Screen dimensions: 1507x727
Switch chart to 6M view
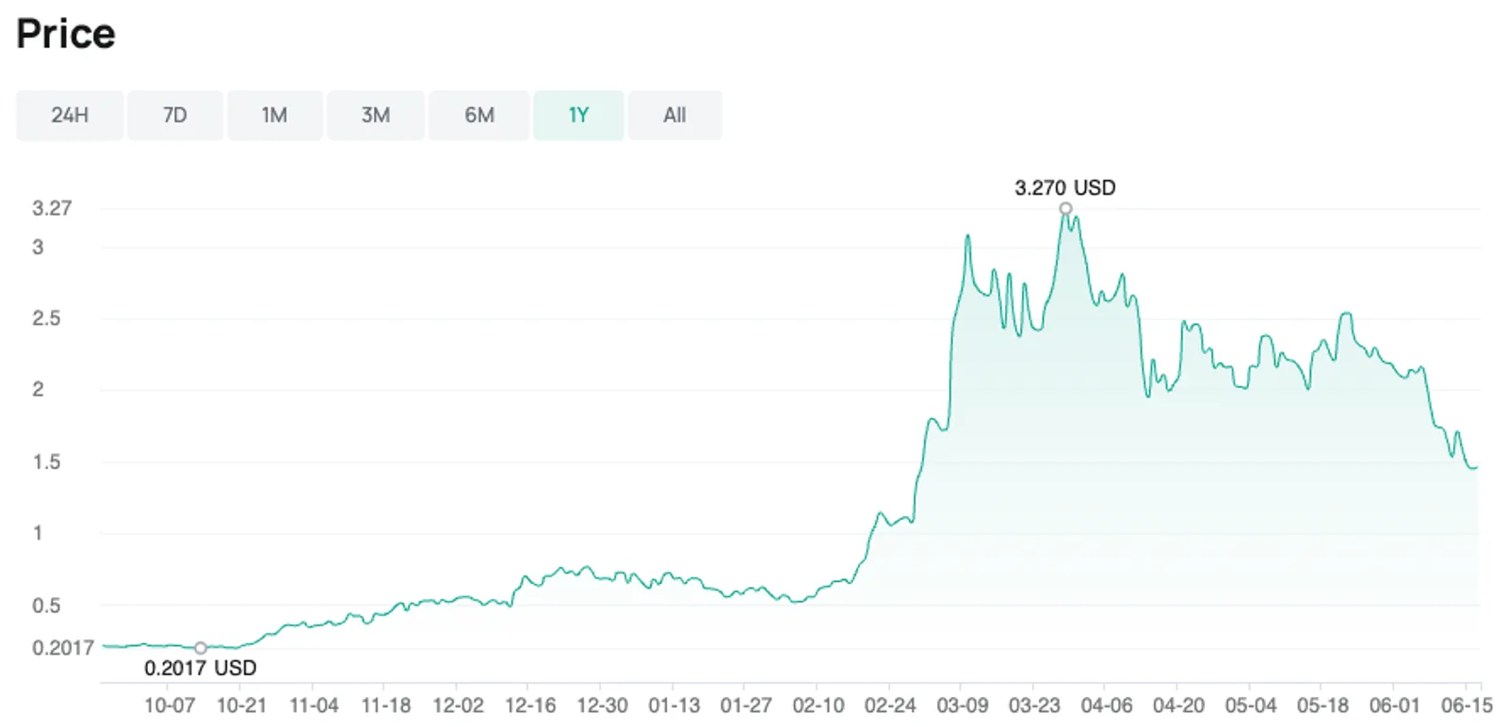point(479,115)
